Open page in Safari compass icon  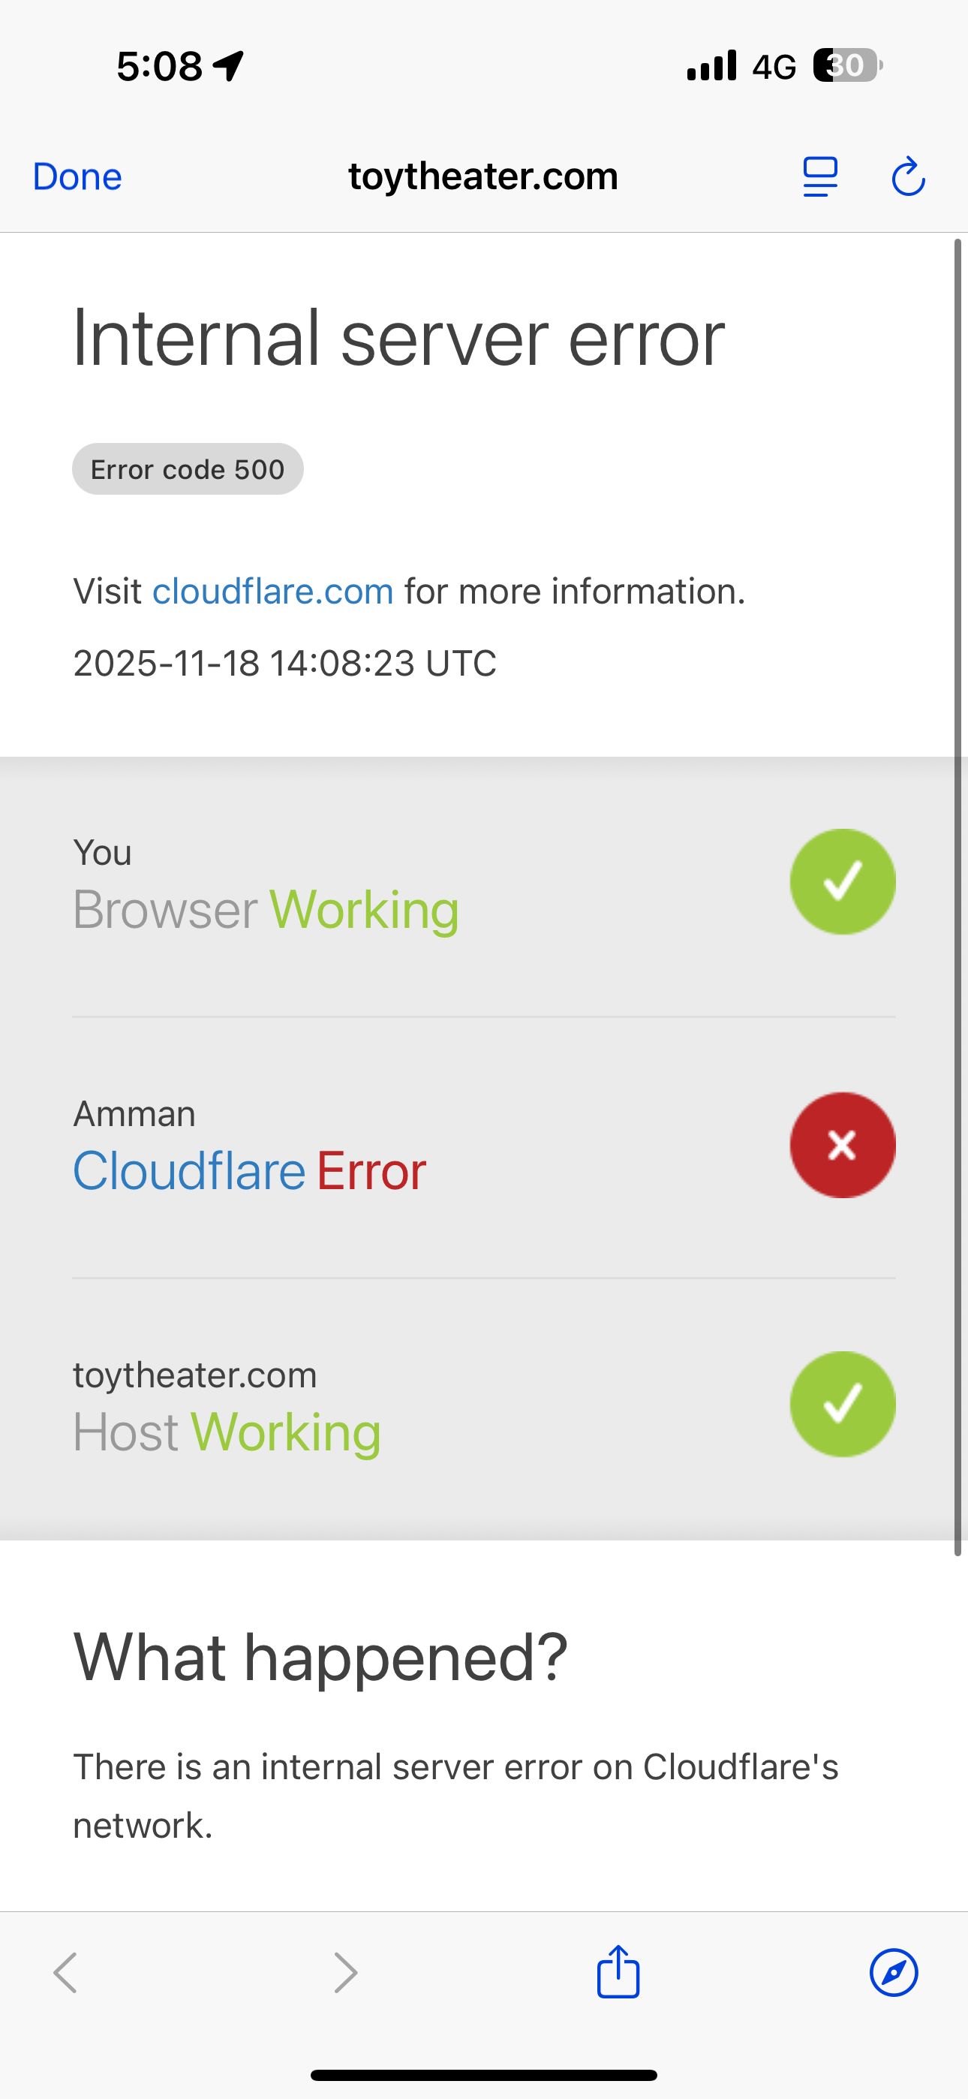pos(894,1972)
